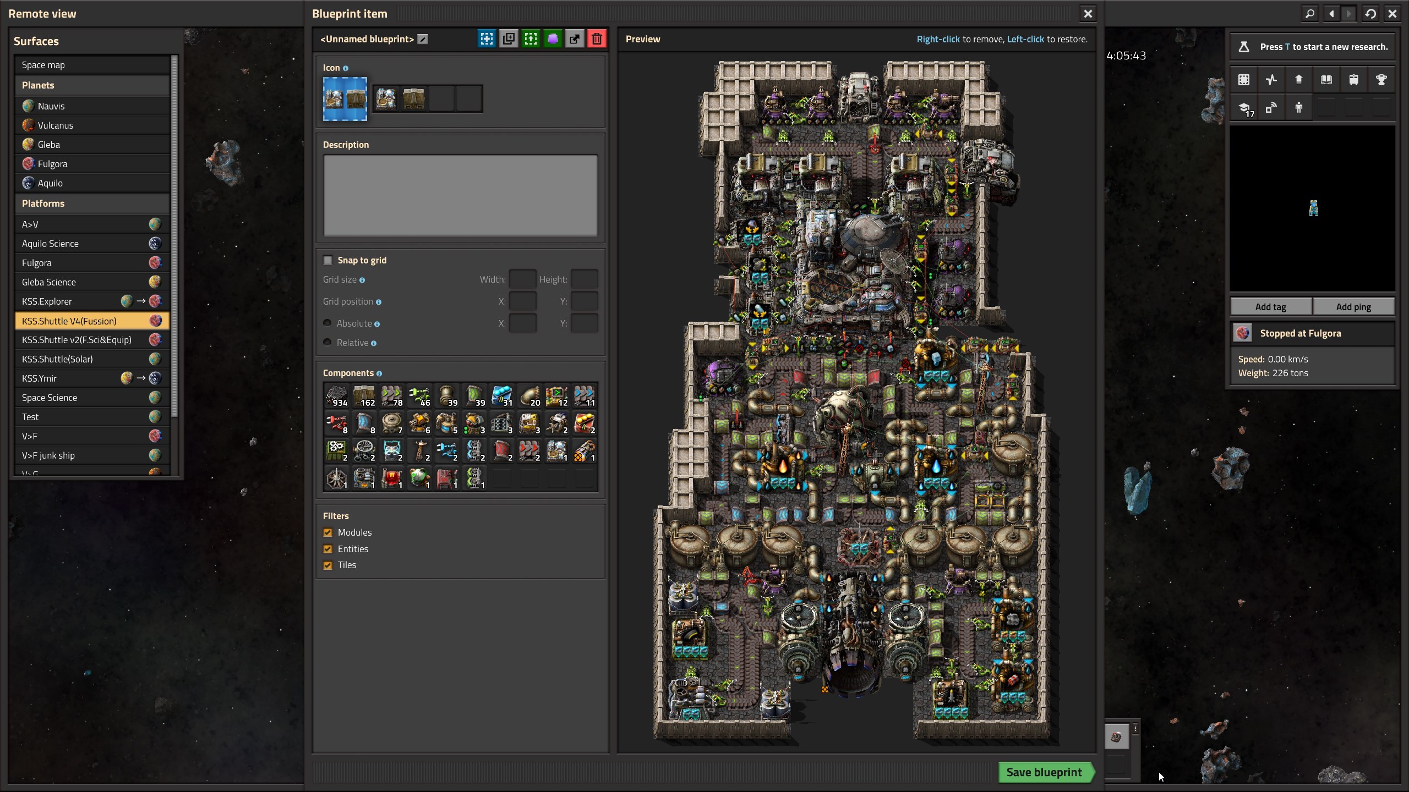1409x792 pixels.
Task: Click the fast transport belt component showing 78
Action: 392,396
